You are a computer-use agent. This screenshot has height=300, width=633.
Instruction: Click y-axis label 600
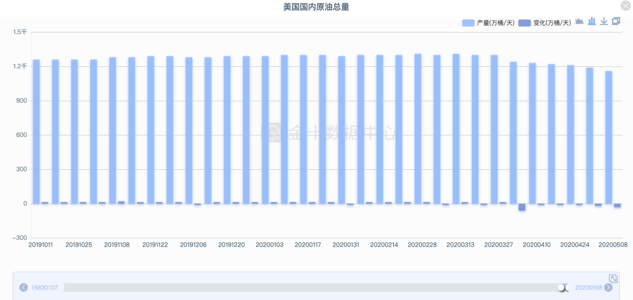click(21, 135)
